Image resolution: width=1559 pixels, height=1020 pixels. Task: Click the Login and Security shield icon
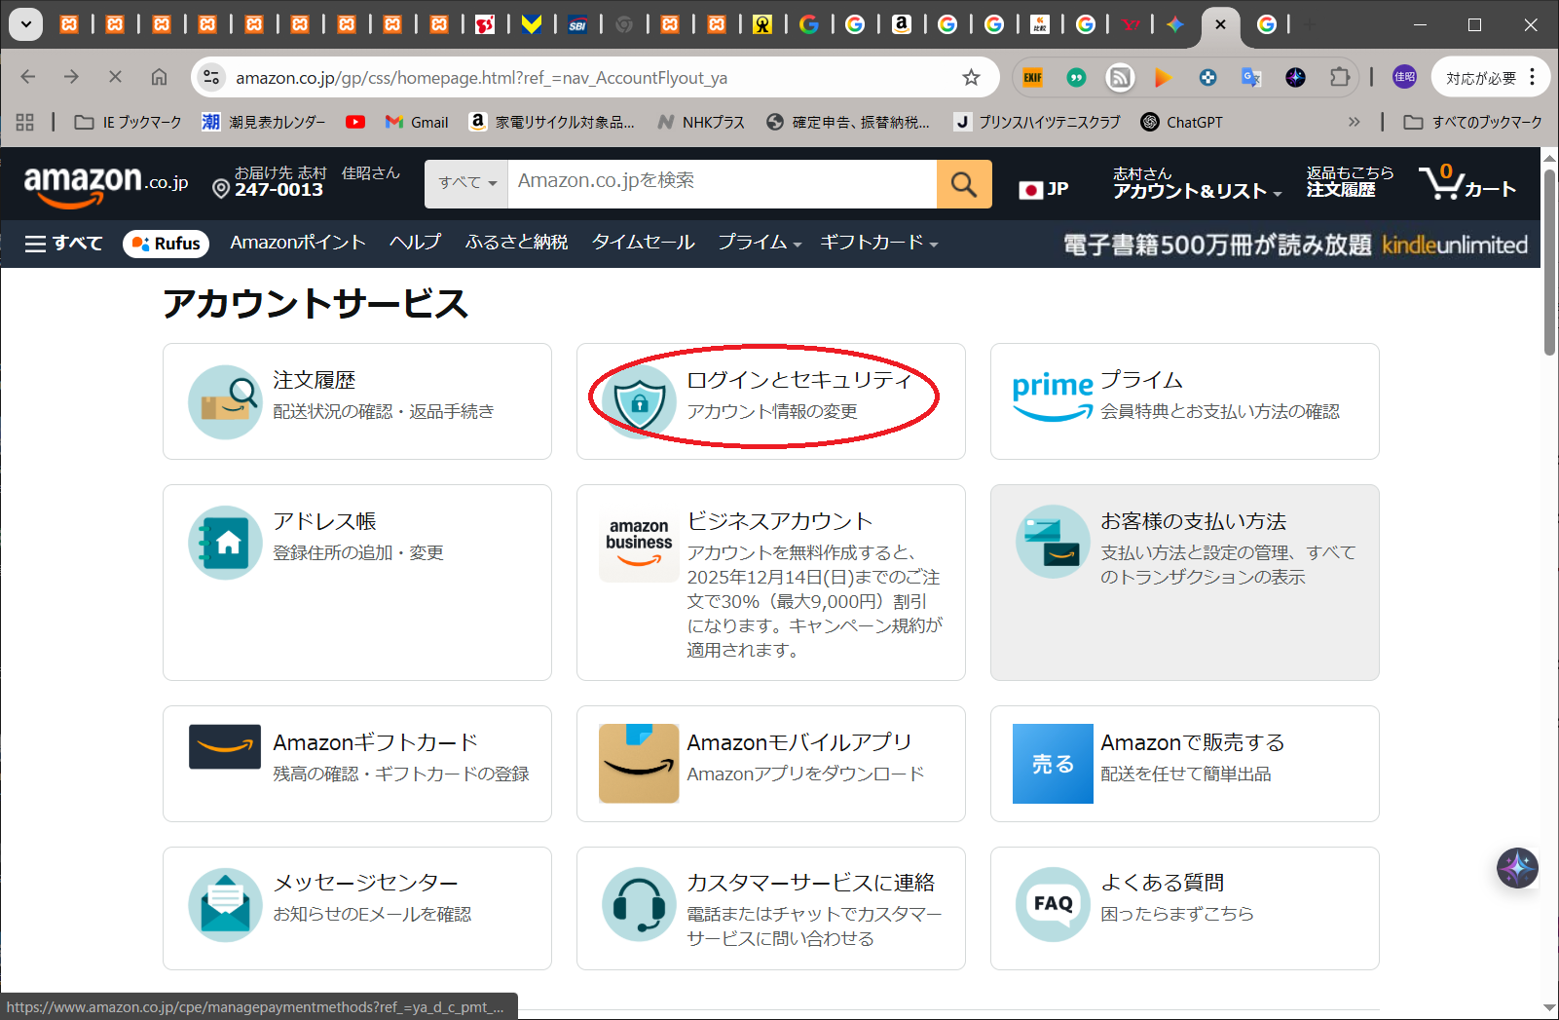click(x=639, y=401)
